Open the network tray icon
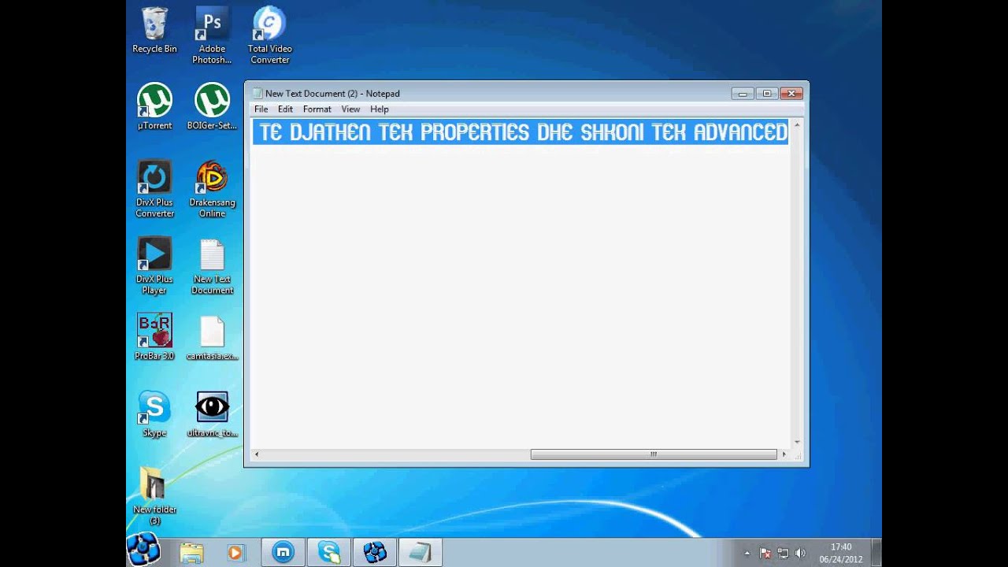The height and width of the screenshot is (567, 1008). pyautogui.click(x=783, y=554)
